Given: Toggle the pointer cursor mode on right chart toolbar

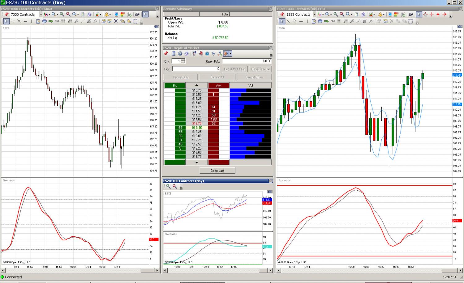Looking at the screenshot, I should tap(419, 14).
